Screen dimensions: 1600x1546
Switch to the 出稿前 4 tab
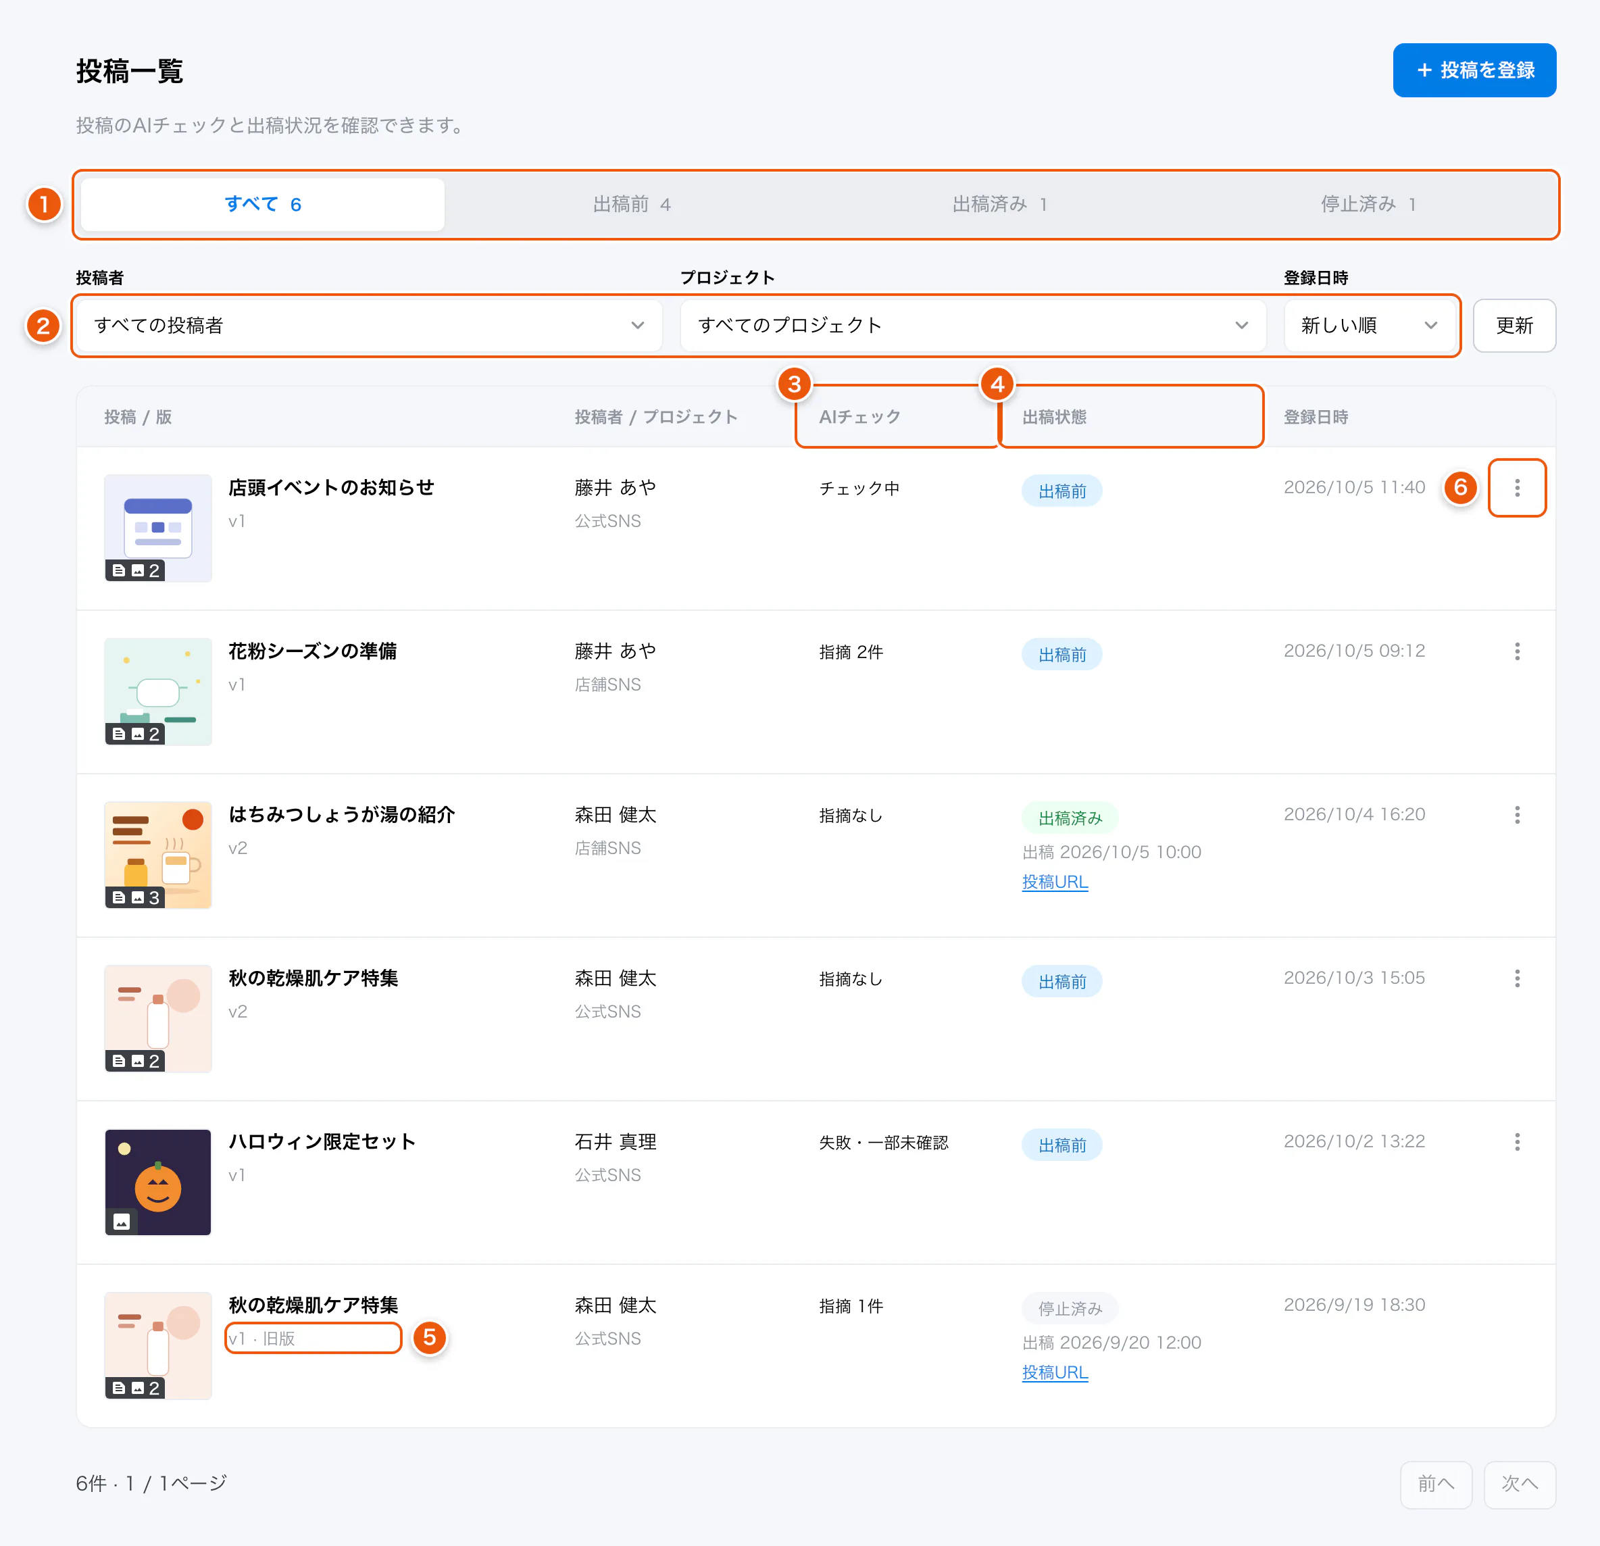pyautogui.click(x=632, y=204)
